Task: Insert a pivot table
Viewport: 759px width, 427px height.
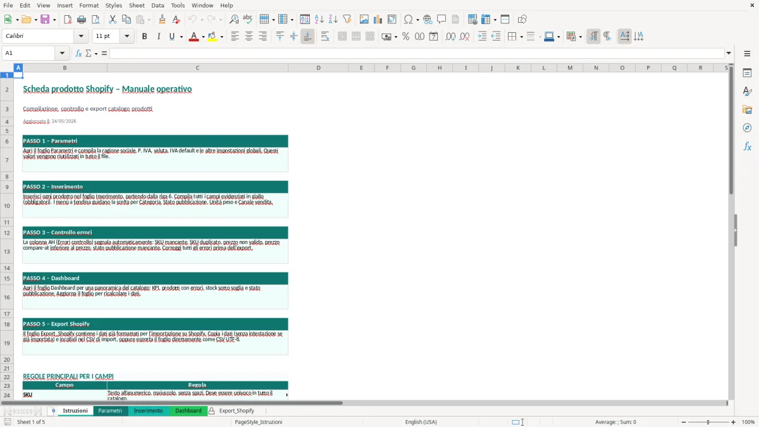Action: (x=392, y=20)
